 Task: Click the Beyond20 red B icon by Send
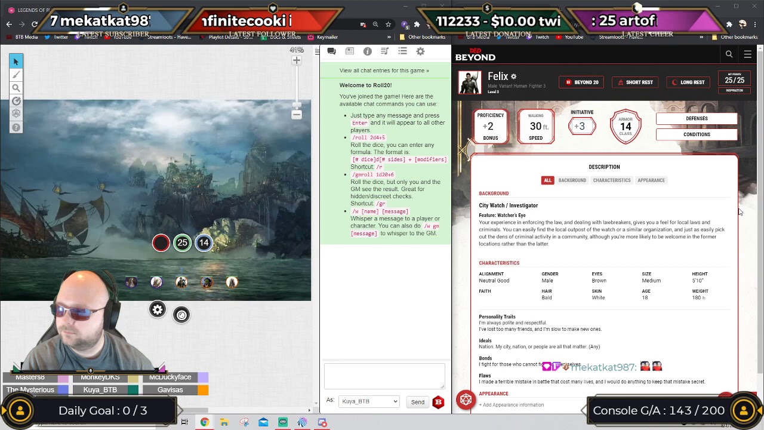pos(438,402)
